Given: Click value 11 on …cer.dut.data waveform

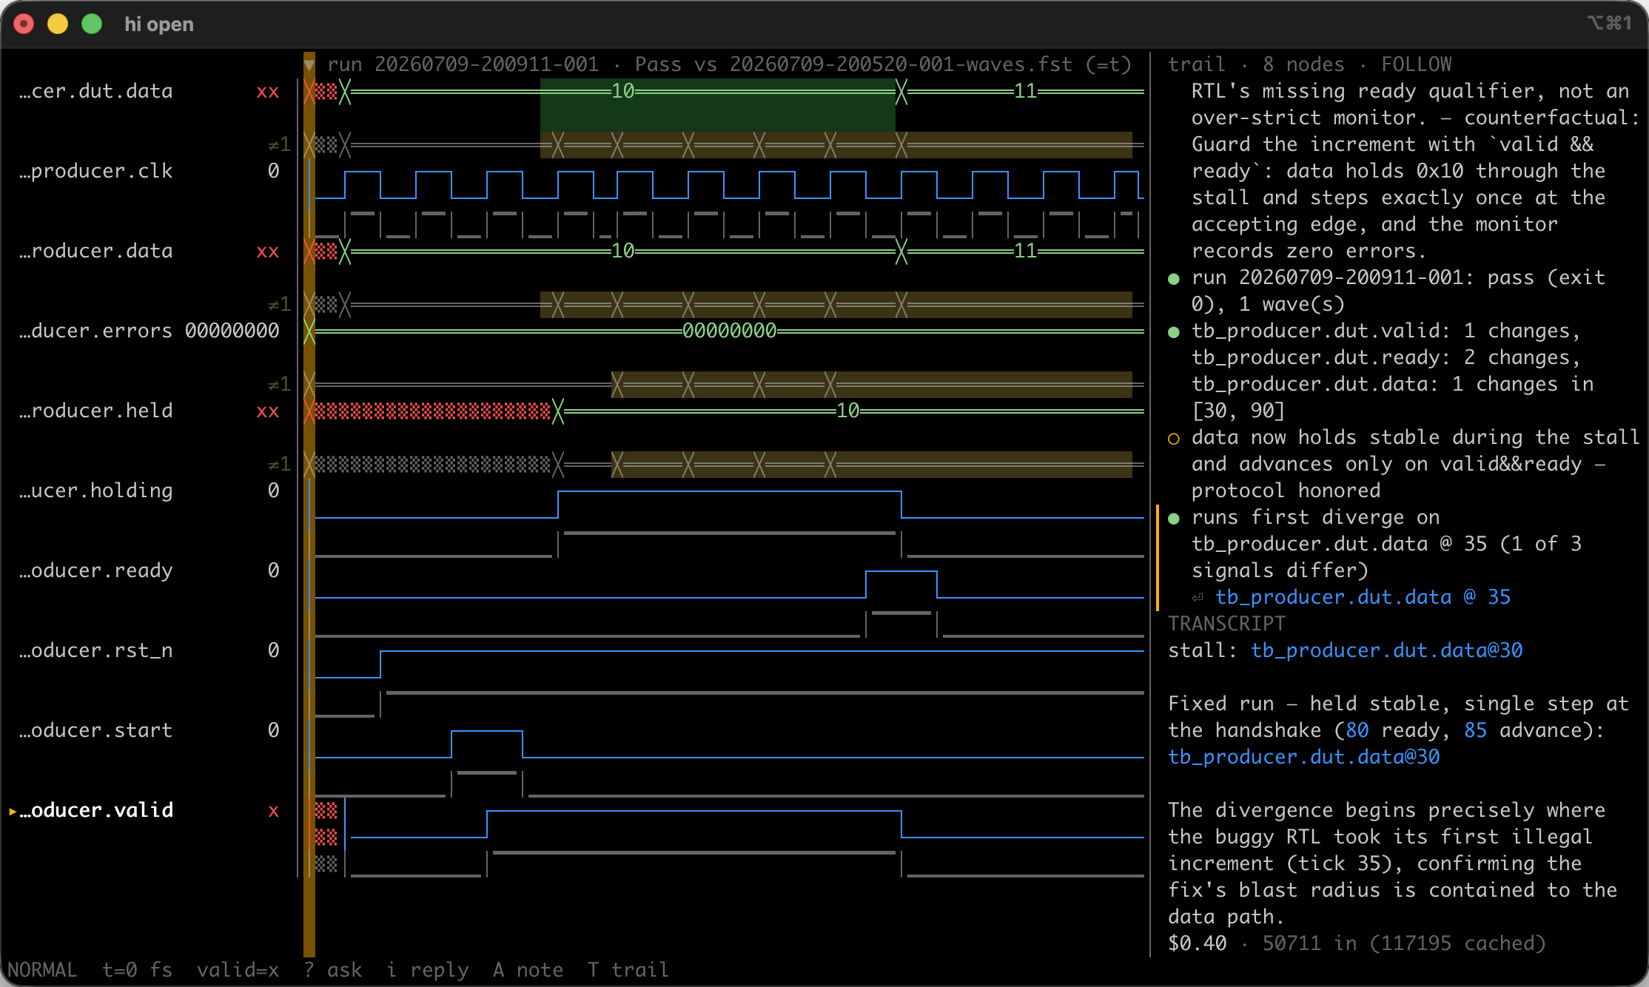Looking at the screenshot, I should 1025,92.
